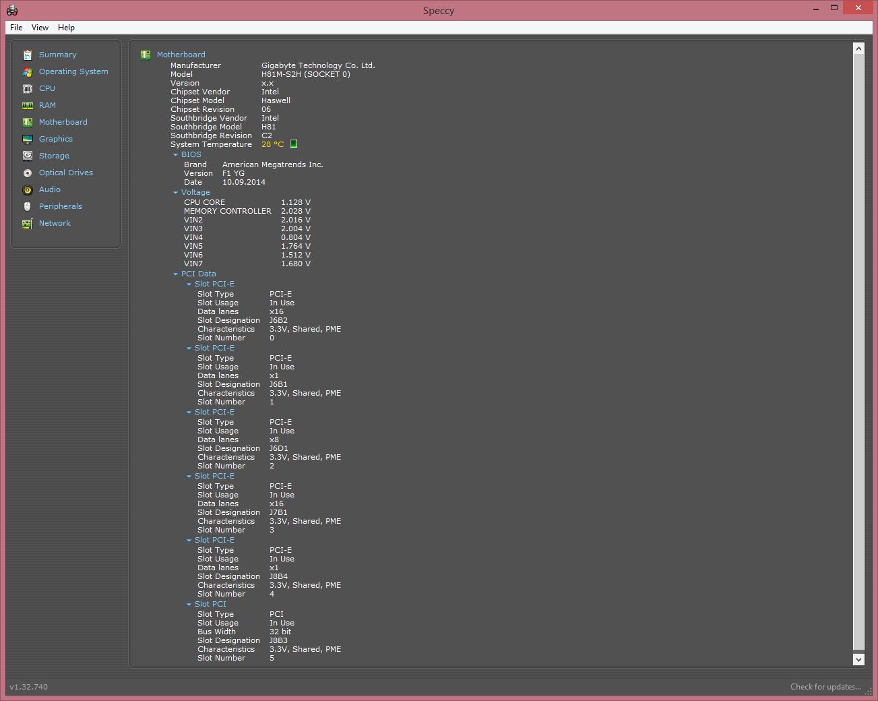Click the Southbridge Revision C2 value
878x701 pixels.
point(267,135)
